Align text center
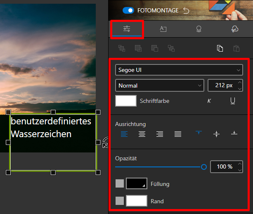This screenshot has height=214, width=253. 142,134
